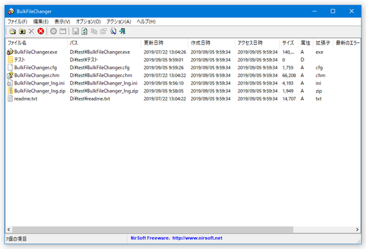Sort by the 属性 column header
The height and width of the screenshot is (249, 366).
tap(305, 43)
